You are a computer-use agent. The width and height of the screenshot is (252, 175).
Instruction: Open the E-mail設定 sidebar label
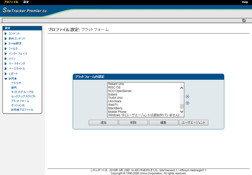[15, 43]
